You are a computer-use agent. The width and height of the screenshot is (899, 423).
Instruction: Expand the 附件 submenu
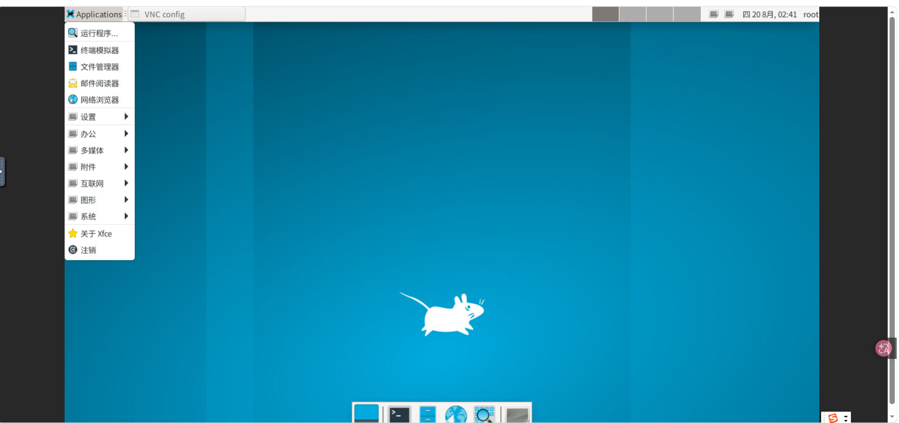(x=100, y=166)
